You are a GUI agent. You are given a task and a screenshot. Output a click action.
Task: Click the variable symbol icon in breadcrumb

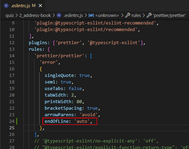point(91,16)
